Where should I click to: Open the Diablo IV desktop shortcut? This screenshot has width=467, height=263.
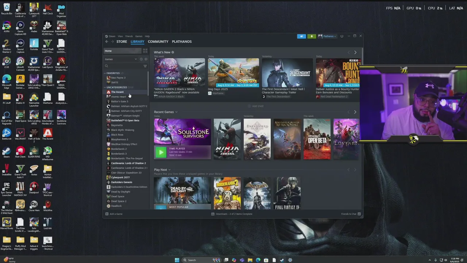[20, 99]
